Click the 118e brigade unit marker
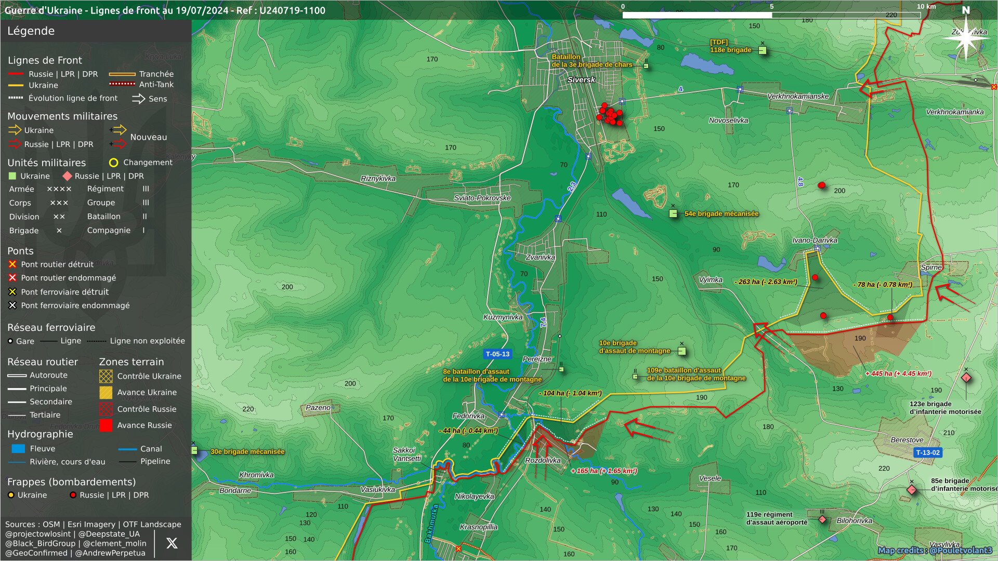The height and width of the screenshot is (561, 998). [x=762, y=50]
